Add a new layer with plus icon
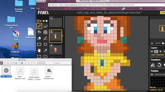The image size is (165, 92). [x=152, y=51]
